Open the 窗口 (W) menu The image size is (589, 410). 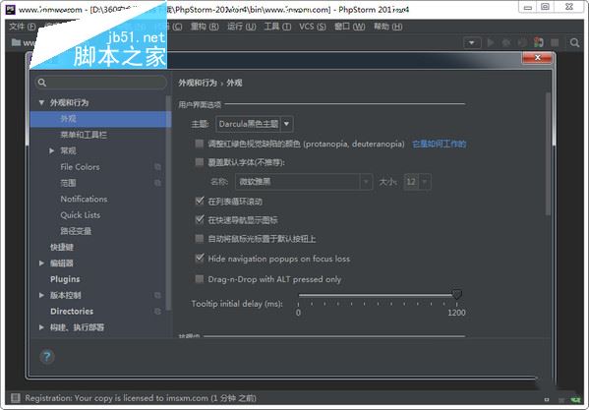click(x=350, y=27)
